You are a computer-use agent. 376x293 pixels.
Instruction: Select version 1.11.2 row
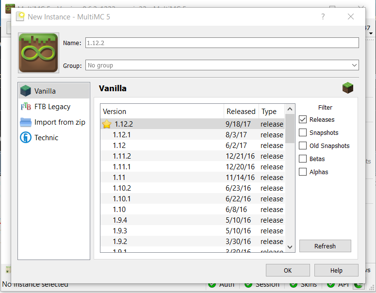click(193, 156)
